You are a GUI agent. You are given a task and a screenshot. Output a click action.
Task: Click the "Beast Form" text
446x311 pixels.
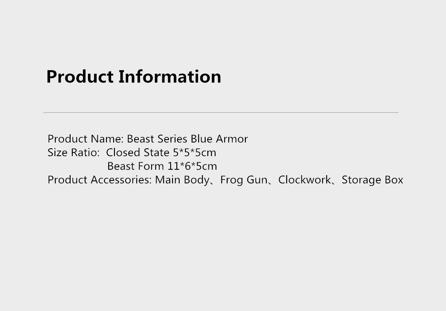(x=135, y=166)
